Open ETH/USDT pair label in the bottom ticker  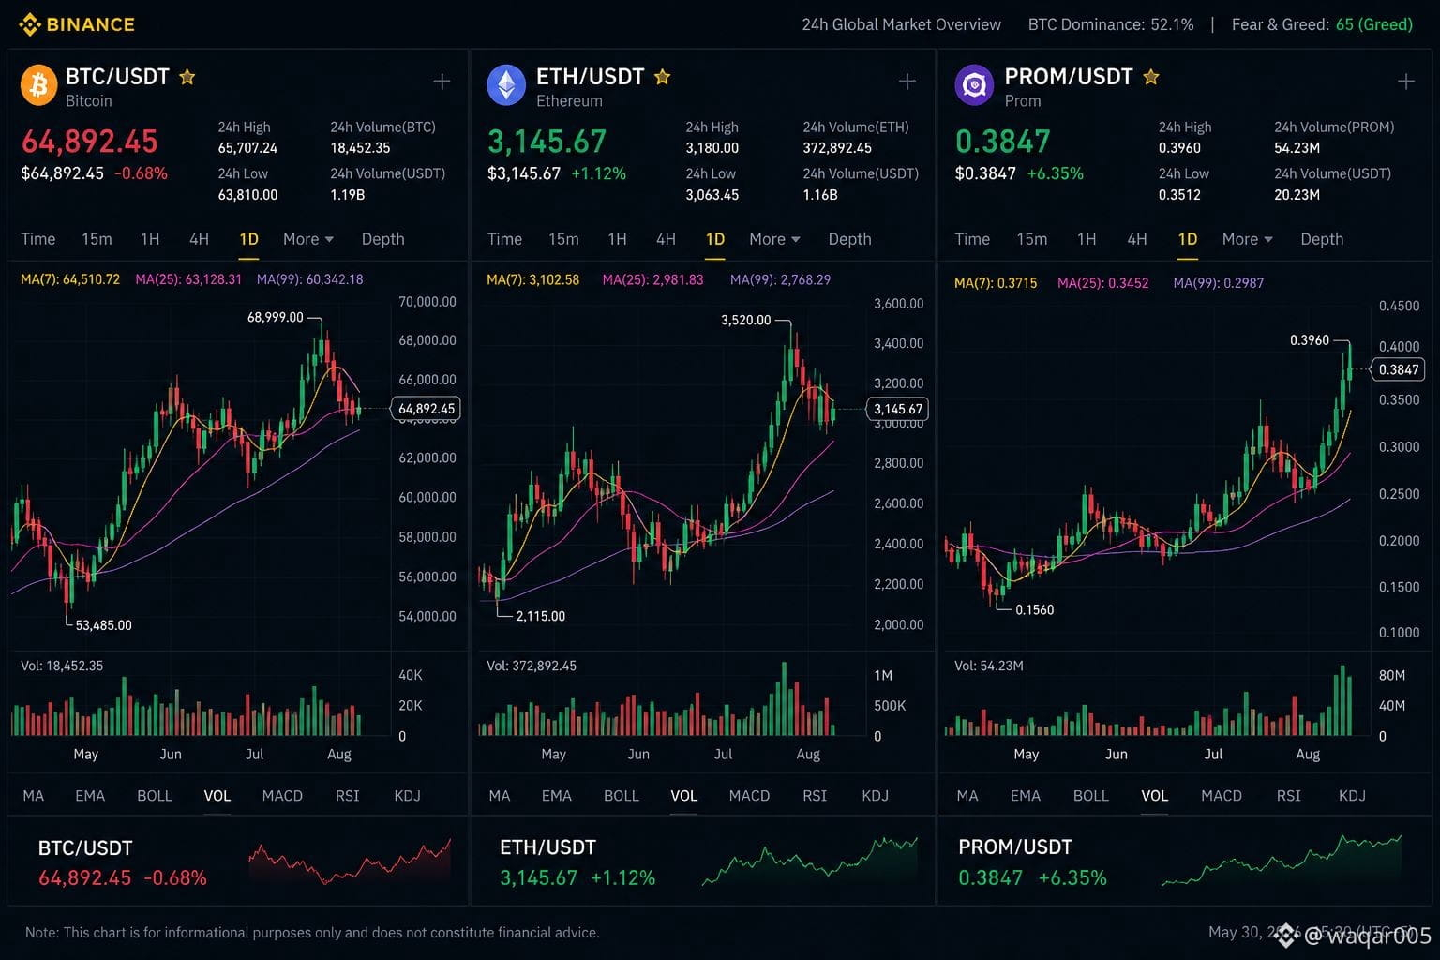[x=547, y=848]
